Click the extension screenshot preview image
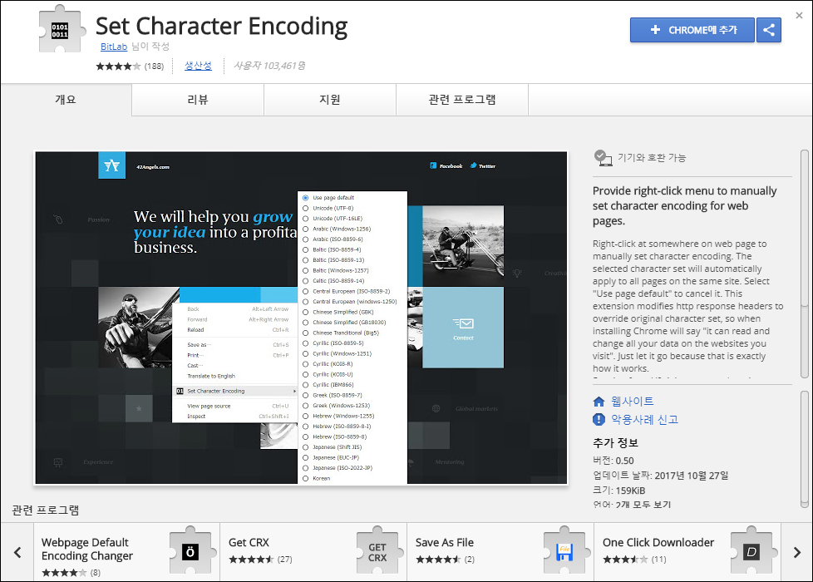813x582 pixels. coord(301,318)
